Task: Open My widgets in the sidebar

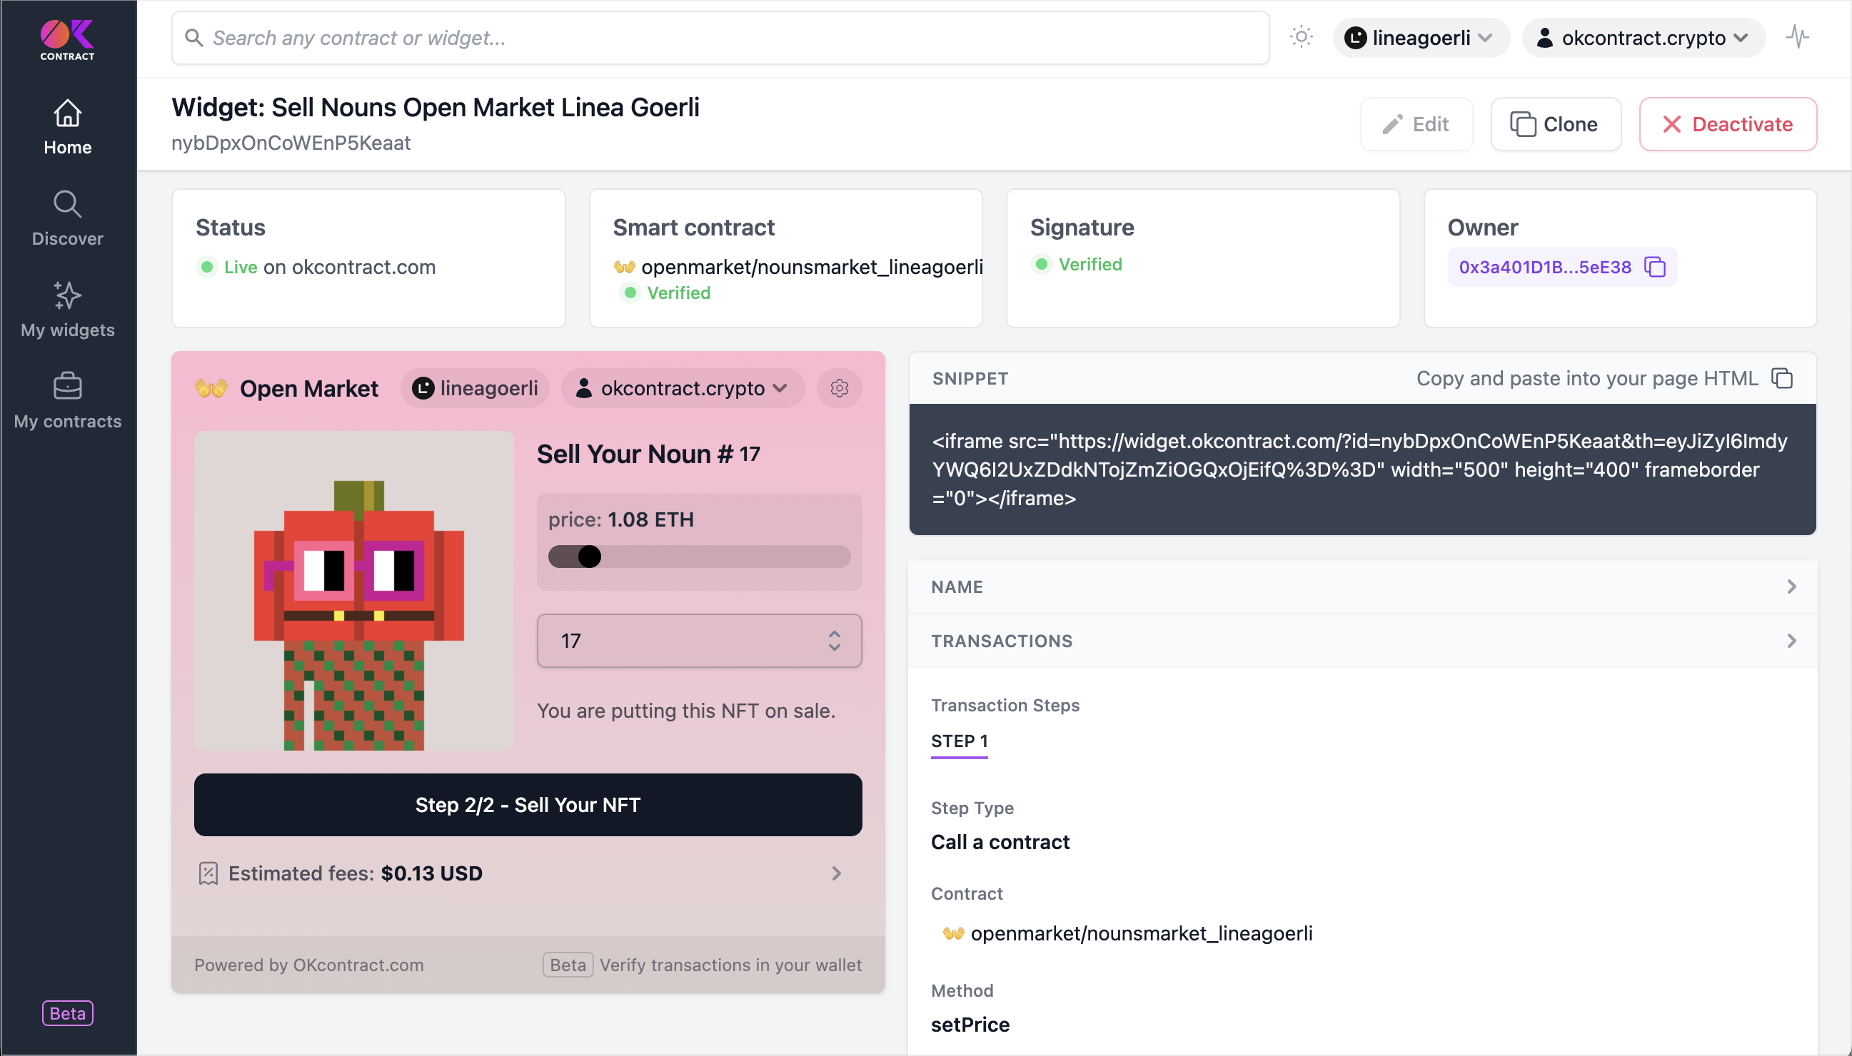Action: 68,310
